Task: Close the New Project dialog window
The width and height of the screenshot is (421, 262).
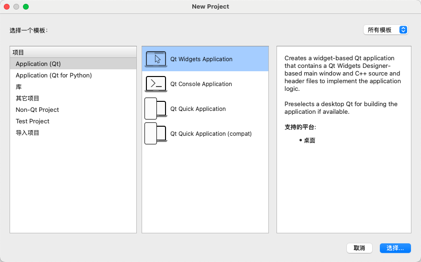Action: click(7, 7)
